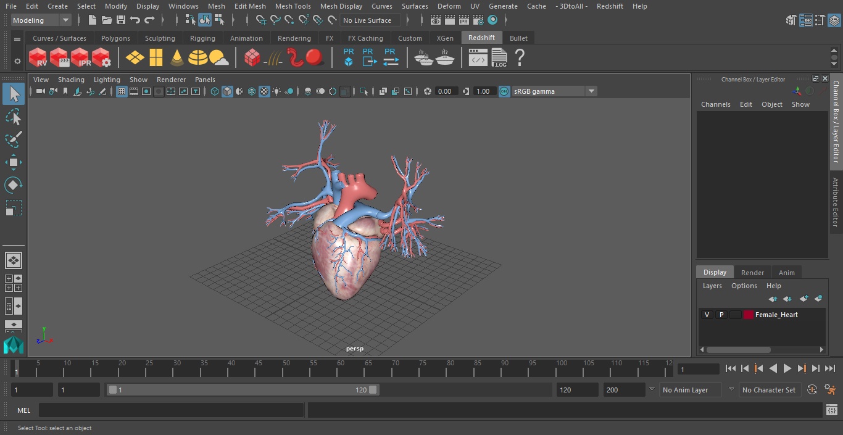Launch Redshift IPR render from shelf
The image size is (843, 435).
pyautogui.click(x=80, y=58)
